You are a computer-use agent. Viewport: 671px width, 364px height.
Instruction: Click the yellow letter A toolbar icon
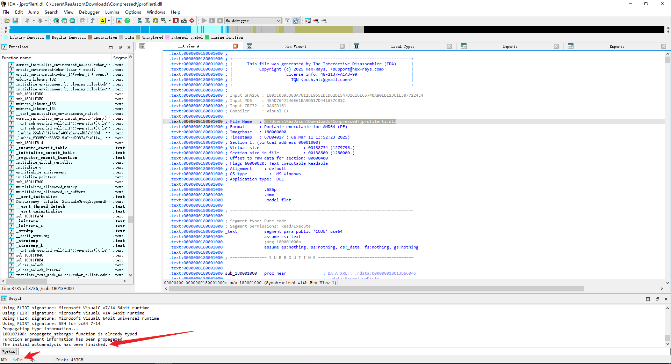click(103, 21)
